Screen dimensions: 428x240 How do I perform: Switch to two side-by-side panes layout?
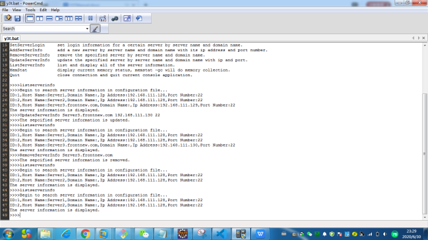click(x=40, y=18)
